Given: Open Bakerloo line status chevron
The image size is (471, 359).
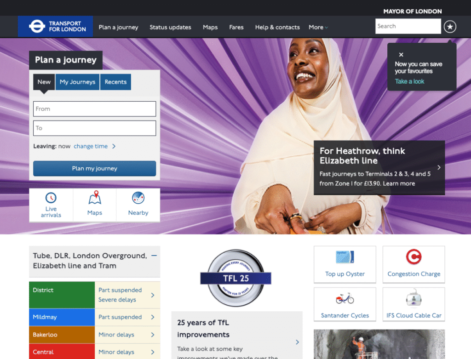Looking at the screenshot, I should click(153, 335).
